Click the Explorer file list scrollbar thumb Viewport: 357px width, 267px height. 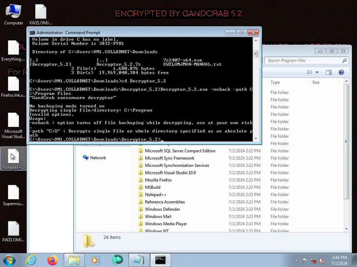tap(346, 141)
